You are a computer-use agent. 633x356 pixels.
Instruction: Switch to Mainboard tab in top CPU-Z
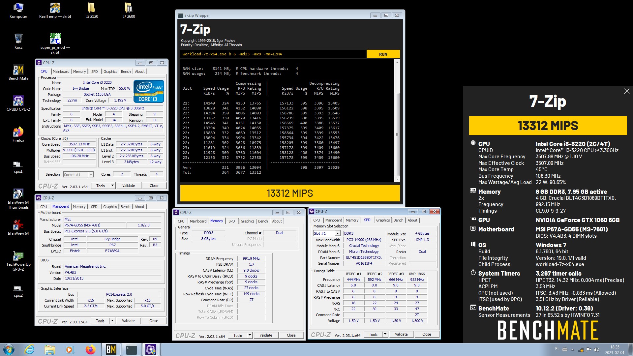[x=61, y=72]
